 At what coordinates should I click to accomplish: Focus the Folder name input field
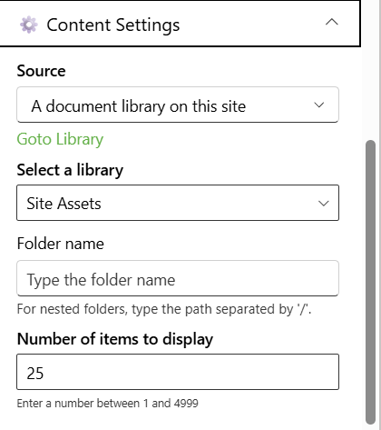pos(178,278)
